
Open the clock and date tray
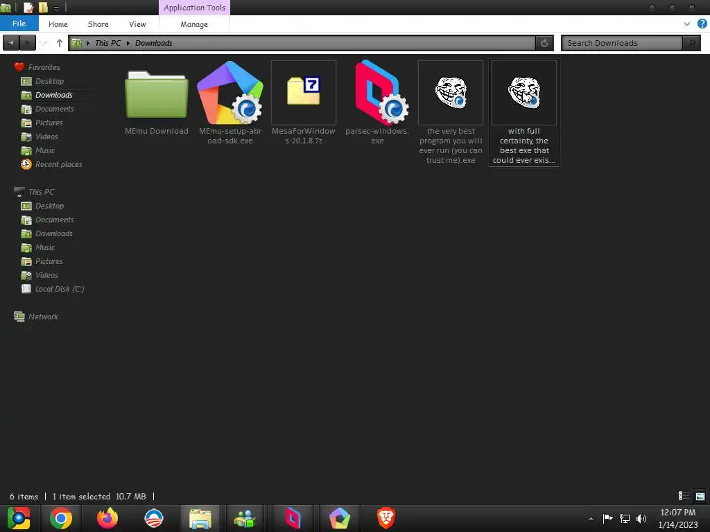click(x=678, y=518)
